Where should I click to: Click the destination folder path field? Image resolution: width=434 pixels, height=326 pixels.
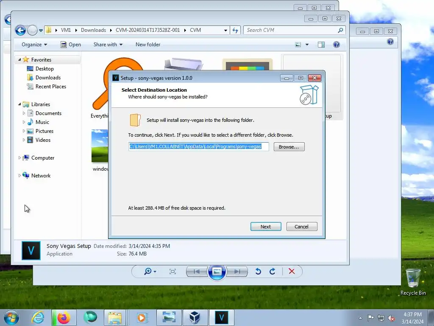[198, 146]
